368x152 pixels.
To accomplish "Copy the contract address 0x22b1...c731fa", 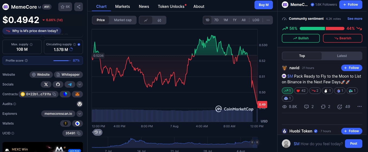I will click(x=54, y=94).
